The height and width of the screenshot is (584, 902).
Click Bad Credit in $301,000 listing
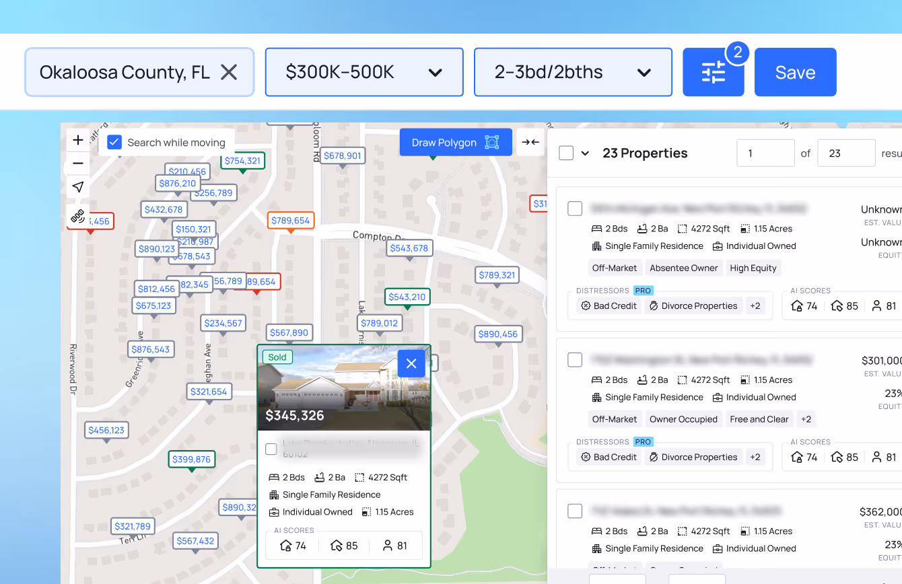pos(609,457)
